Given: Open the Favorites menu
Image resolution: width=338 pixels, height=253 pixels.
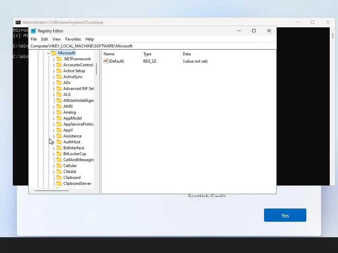Looking at the screenshot, I should pos(73,39).
